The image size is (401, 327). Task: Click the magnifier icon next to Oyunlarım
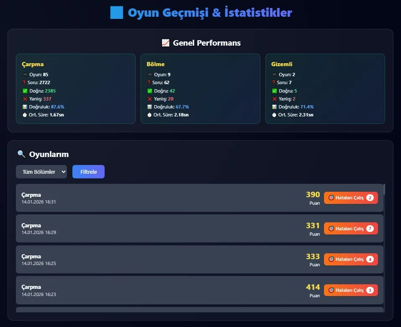click(21, 154)
